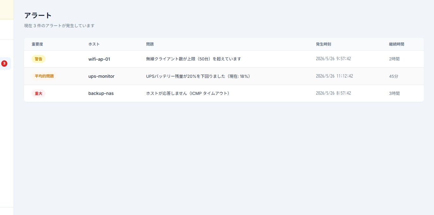Click the 問題 column header

[x=150, y=44]
